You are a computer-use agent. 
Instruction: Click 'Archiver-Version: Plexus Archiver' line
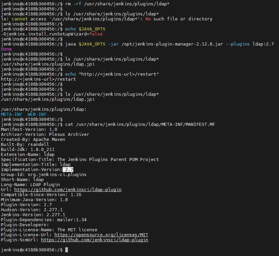click(x=45, y=134)
